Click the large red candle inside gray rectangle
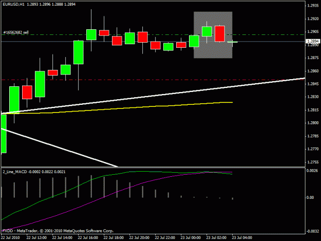Screen dimensions: 321x241 tap(220, 34)
